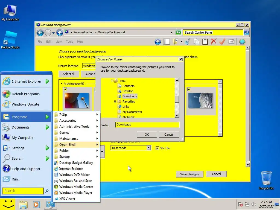This screenshot has width=280, height=210.
Task: Click Cancel next to Save changes
Action: coord(217,174)
